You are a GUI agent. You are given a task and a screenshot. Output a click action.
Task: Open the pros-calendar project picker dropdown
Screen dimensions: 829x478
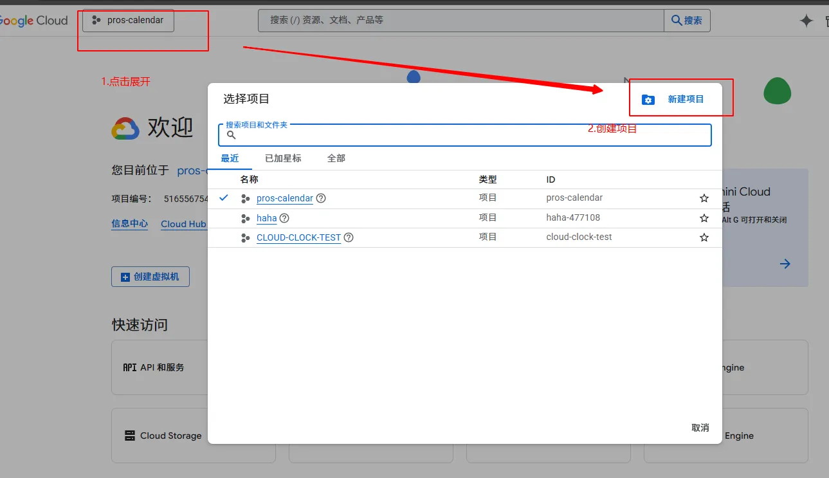coord(128,21)
